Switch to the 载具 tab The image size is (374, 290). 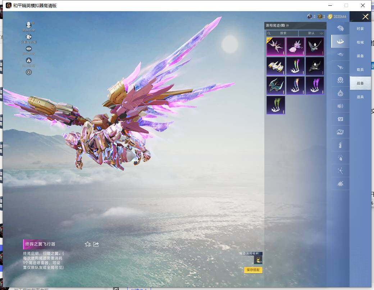click(360, 70)
